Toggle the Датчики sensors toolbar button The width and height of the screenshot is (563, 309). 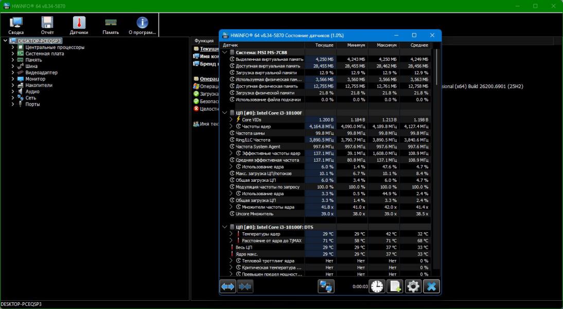click(79, 25)
